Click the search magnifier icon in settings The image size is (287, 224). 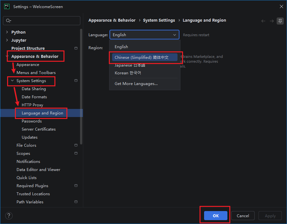pyautogui.click(x=8, y=21)
